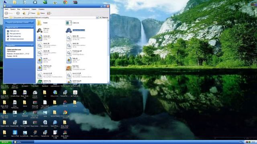
Task: Select Garry's Mod desktop icon
Action: click(15, 133)
